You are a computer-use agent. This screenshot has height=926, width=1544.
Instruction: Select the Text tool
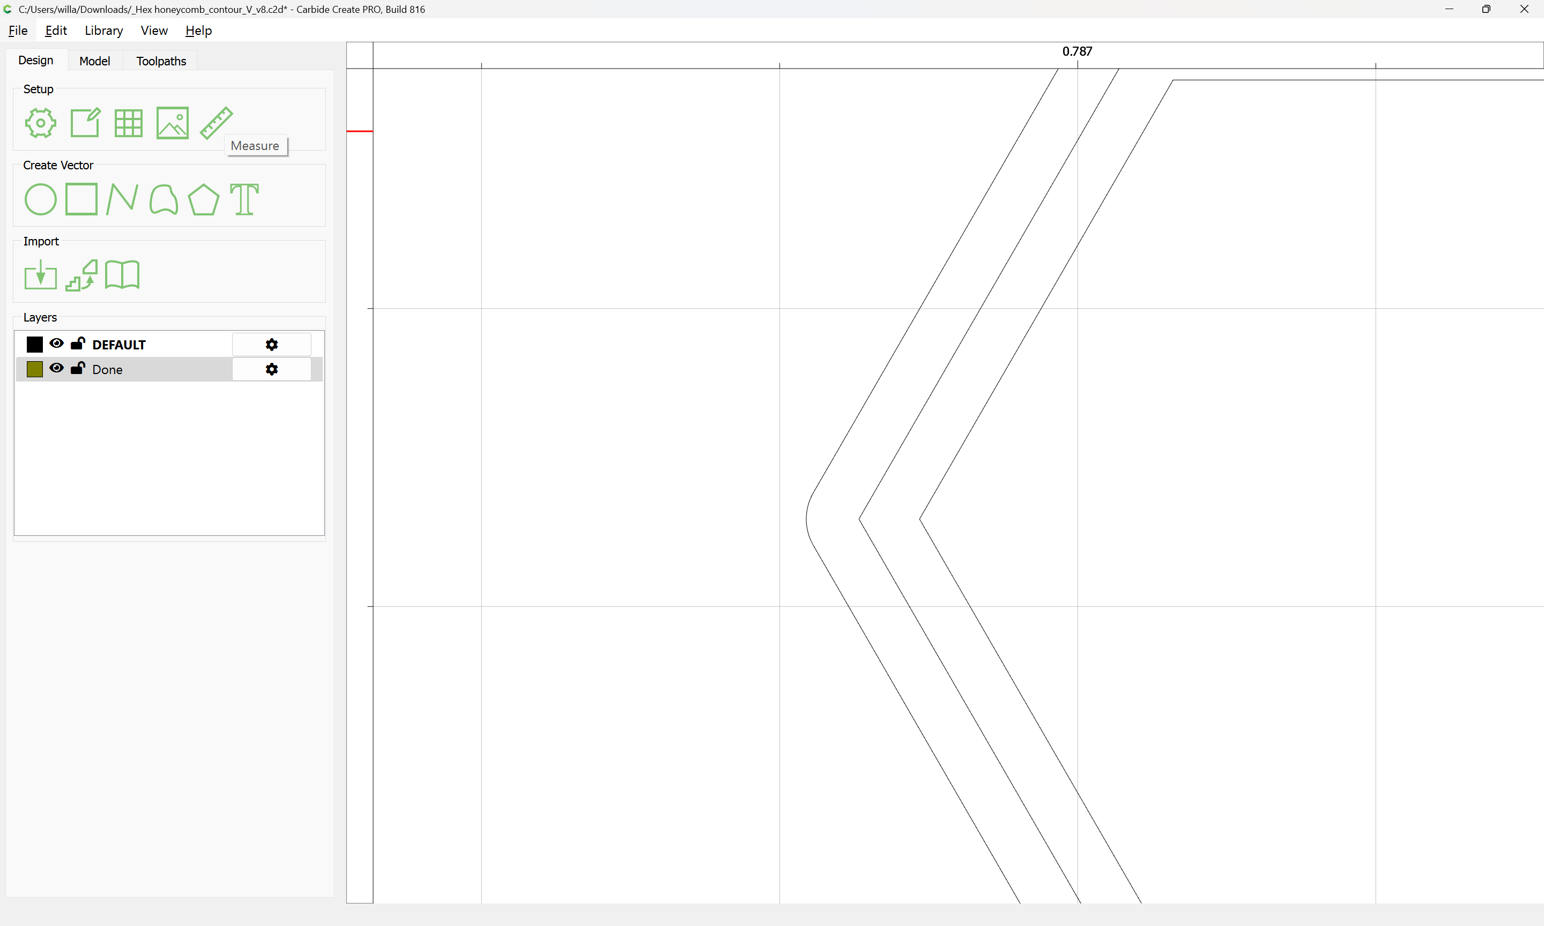click(x=244, y=200)
